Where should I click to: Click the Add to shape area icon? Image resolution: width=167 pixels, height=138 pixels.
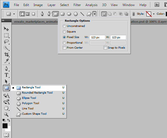[110, 14]
